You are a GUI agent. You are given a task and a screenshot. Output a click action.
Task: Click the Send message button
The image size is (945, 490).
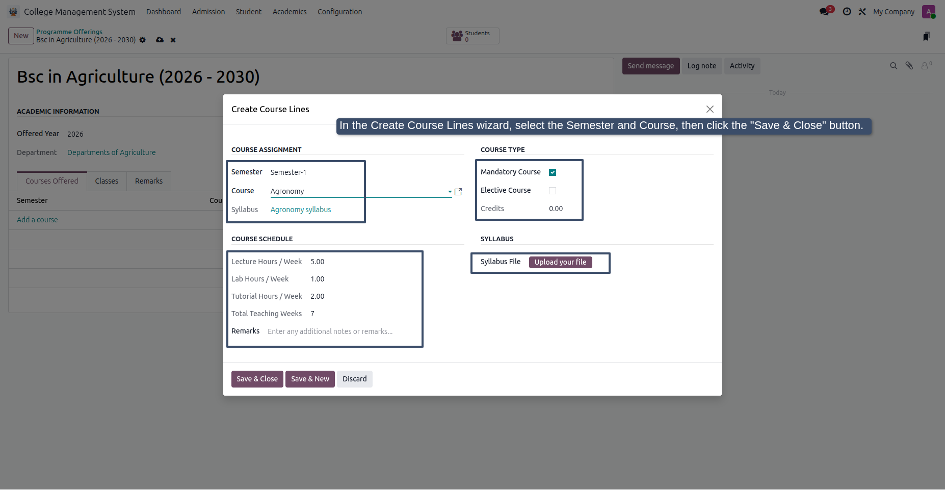click(x=651, y=66)
